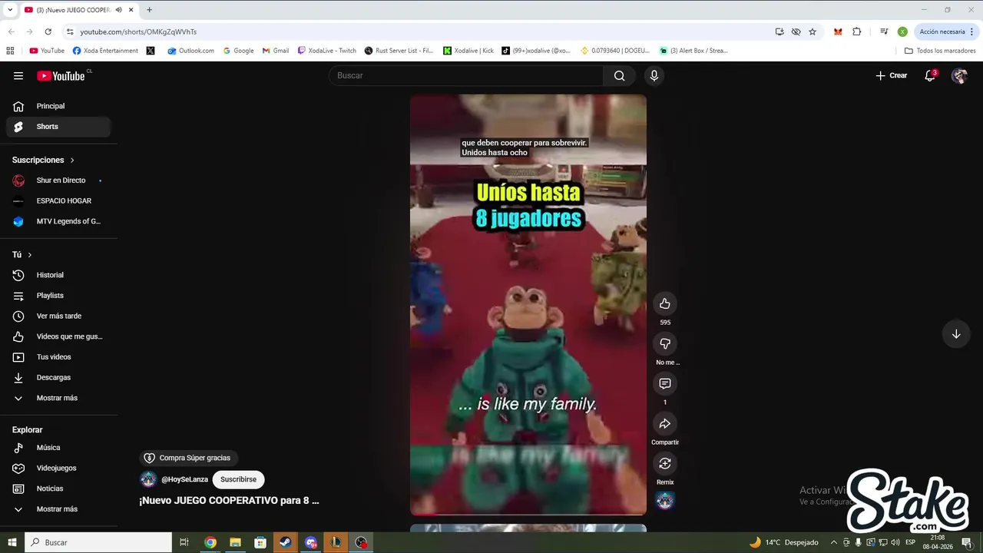983x553 pixels.
Task: Open Shur en Directo subscription
Action: tap(58, 180)
